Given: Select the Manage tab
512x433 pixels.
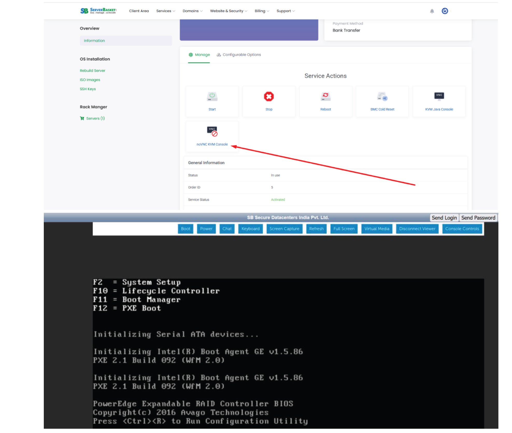Looking at the screenshot, I should click(199, 55).
